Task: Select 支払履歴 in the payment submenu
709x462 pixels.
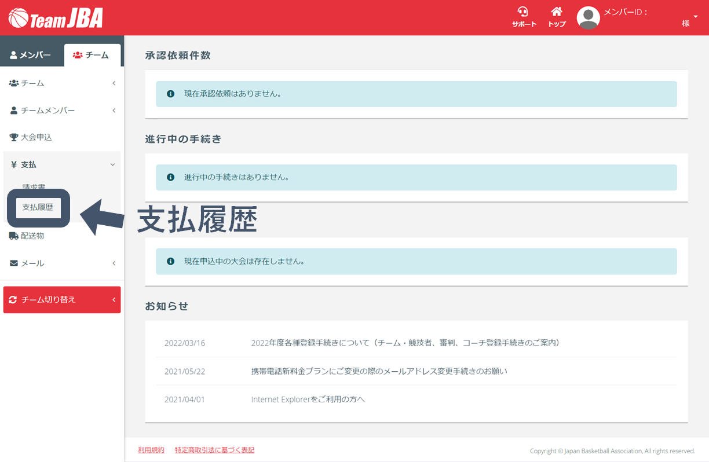Action: pos(37,207)
